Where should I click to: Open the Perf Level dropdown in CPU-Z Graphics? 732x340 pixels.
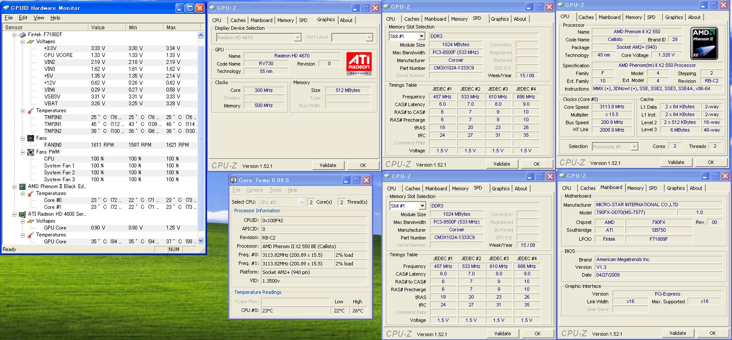click(x=369, y=38)
